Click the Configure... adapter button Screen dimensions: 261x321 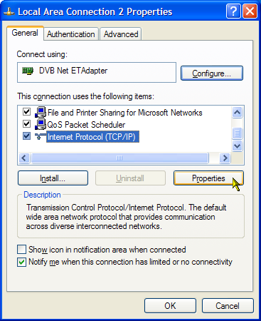click(x=212, y=73)
